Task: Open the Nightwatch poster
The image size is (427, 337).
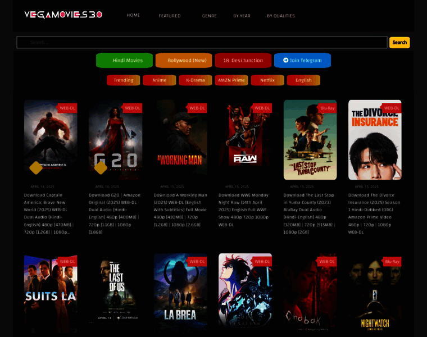Action: click(x=375, y=293)
